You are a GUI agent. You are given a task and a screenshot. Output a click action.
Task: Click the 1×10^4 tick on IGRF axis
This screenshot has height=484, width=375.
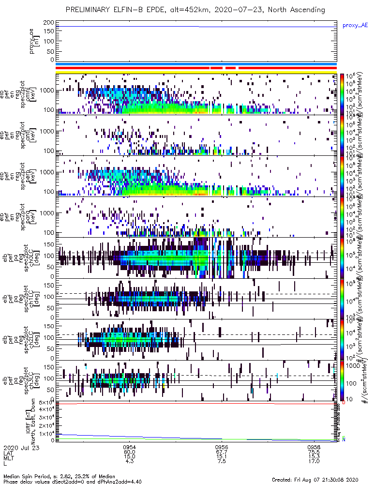pos(46,434)
